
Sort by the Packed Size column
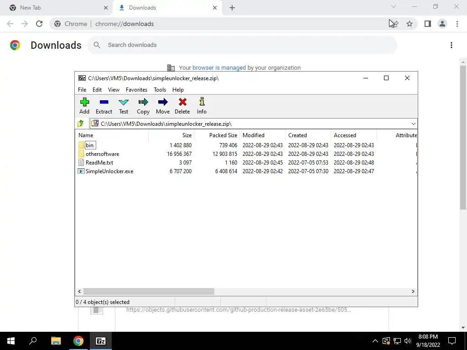(217, 135)
